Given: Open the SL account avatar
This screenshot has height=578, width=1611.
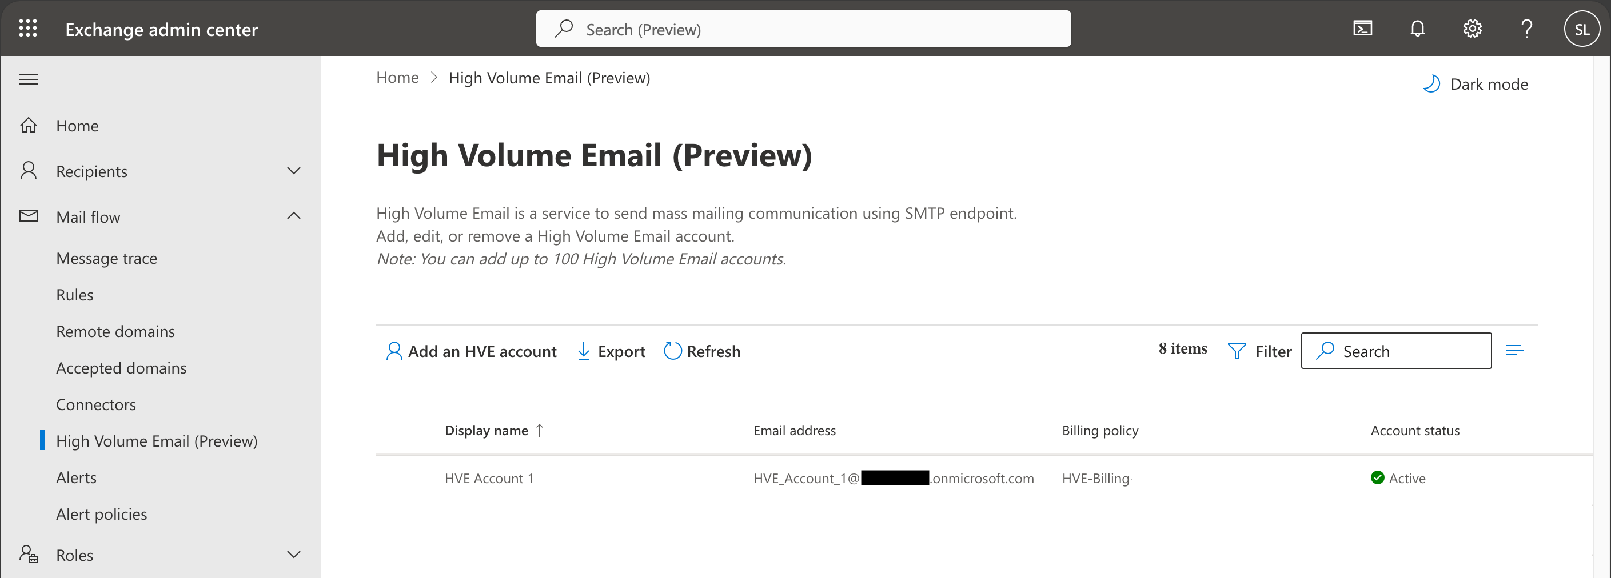Looking at the screenshot, I should click(x=1582, y=29).
